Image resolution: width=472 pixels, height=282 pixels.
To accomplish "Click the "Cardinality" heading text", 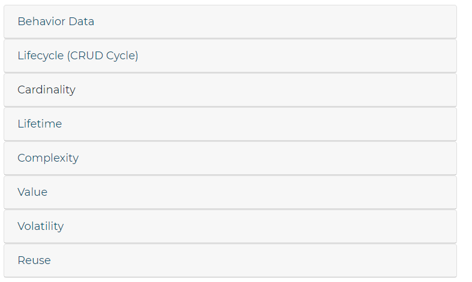I will (x=46, y=90).
